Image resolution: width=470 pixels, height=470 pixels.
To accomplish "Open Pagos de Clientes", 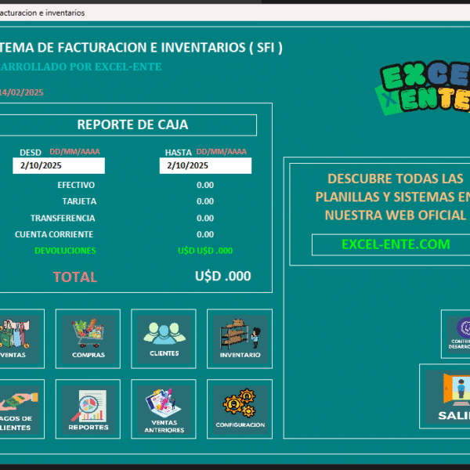I will (17, 408).
